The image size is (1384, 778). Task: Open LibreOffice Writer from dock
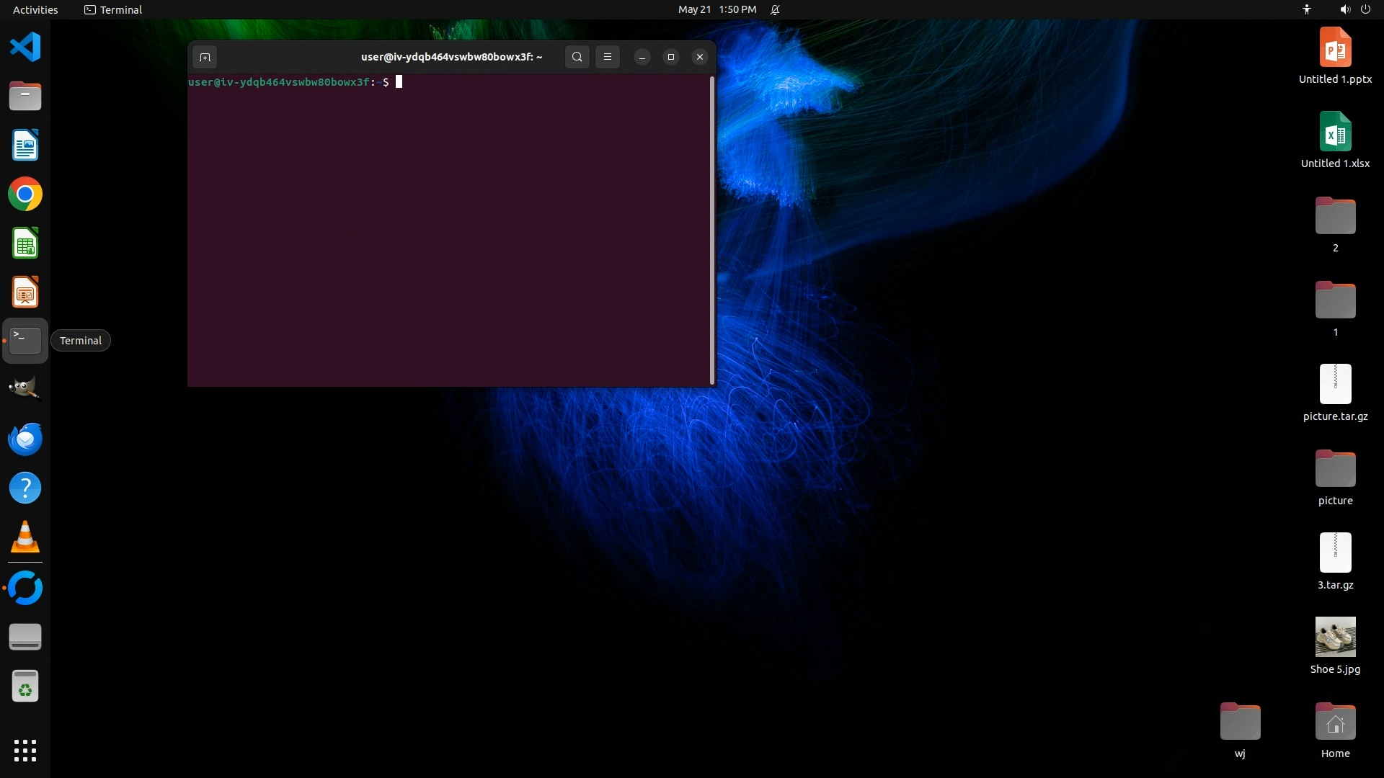tap(25, 146)
